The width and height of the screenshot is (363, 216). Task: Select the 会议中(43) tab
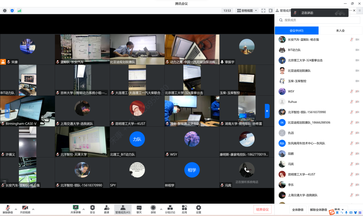pos(297,31)
